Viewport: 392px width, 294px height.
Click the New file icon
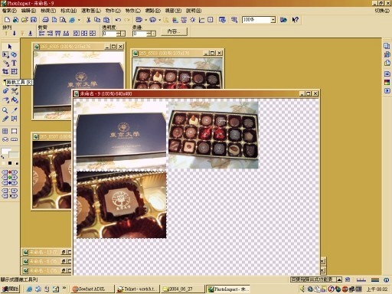click(7, 20)
